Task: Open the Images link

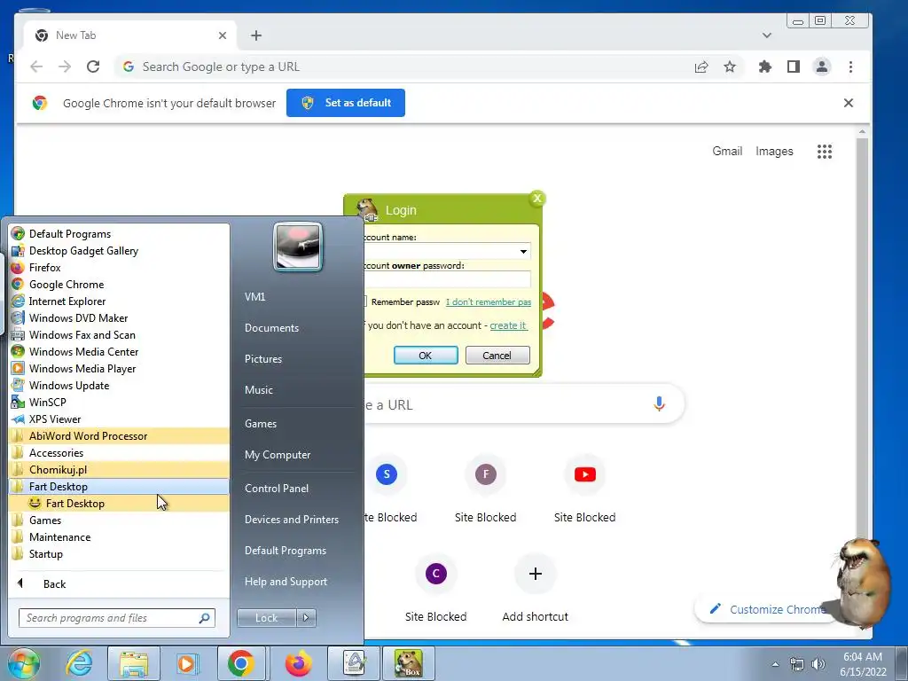Action: [774, 151]
